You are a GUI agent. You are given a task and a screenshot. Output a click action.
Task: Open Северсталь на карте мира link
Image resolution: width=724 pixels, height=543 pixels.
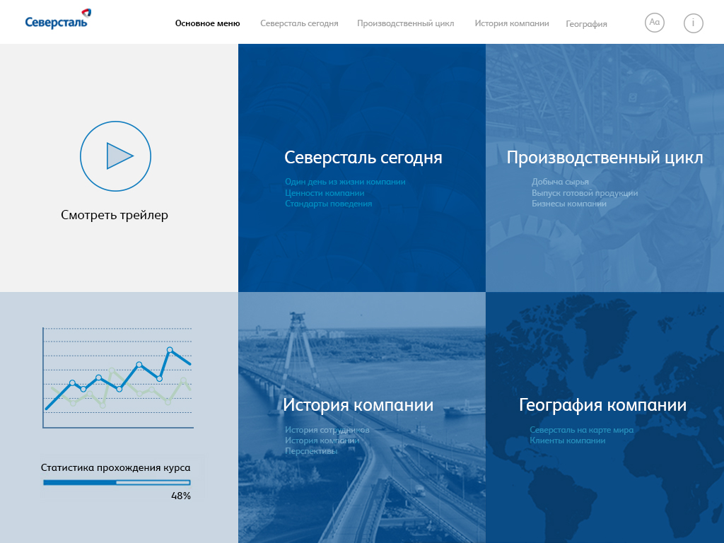[x=581, y=430]
